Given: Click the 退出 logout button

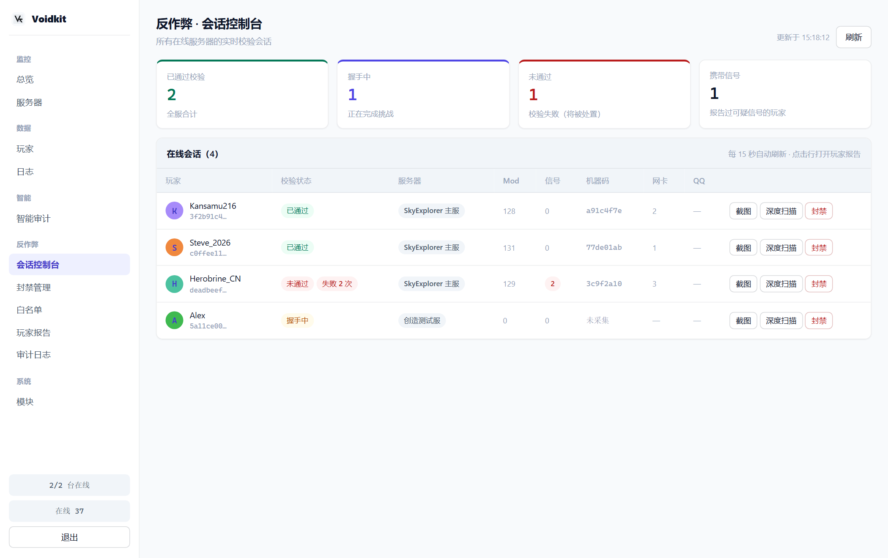Looking at the screenshot, I should click(x=69, y=537).
